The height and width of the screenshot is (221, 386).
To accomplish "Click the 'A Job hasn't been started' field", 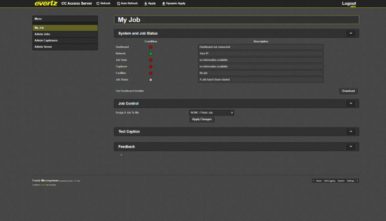I will point(261,79).
